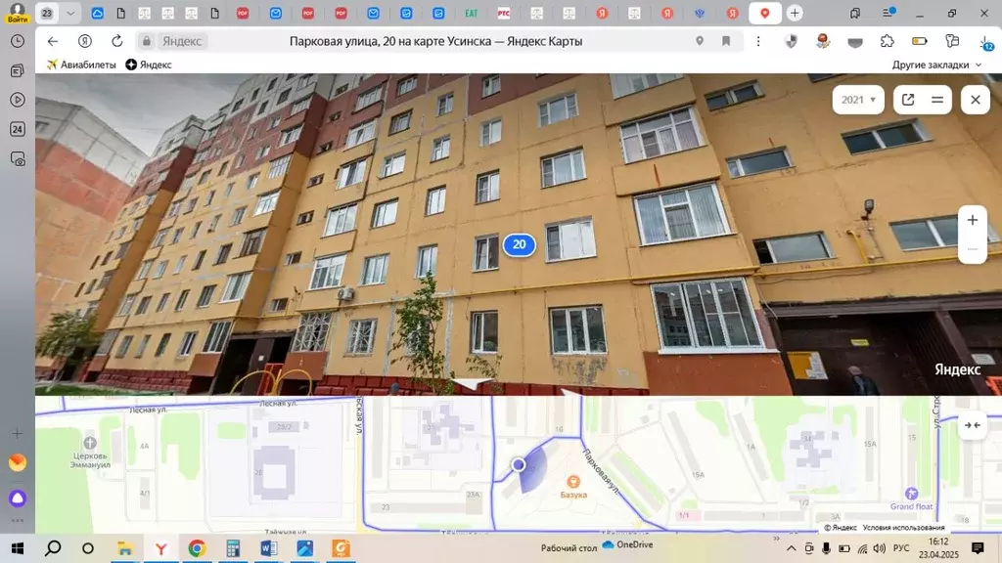Collapse the mini map with arrows icon
The width and height of the screenshot is (1002, 563).
tap(972, 425)
